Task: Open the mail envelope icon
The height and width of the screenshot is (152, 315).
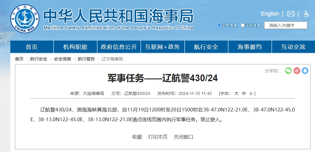Action: [291, 14]
